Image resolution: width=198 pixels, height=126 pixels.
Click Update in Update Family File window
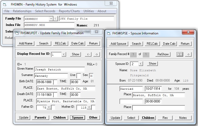tap(24, 118)
